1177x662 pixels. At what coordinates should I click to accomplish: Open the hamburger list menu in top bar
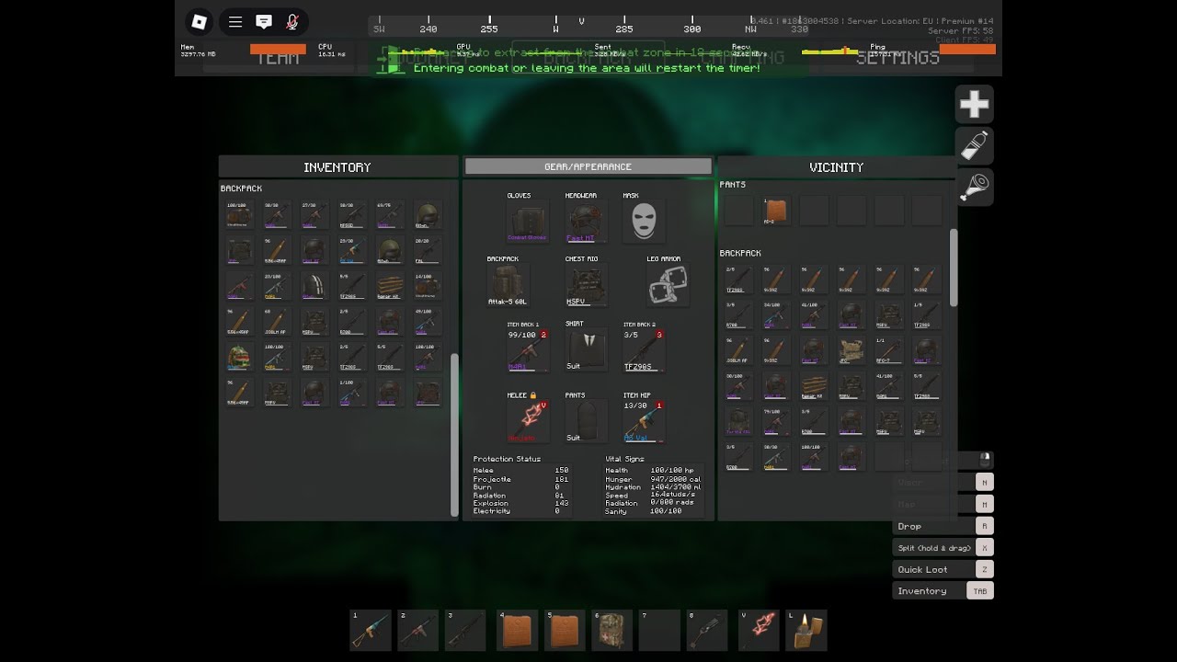coord(235,21)
